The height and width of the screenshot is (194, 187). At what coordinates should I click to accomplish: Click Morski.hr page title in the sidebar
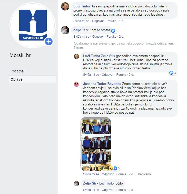(x=20, y=55)
